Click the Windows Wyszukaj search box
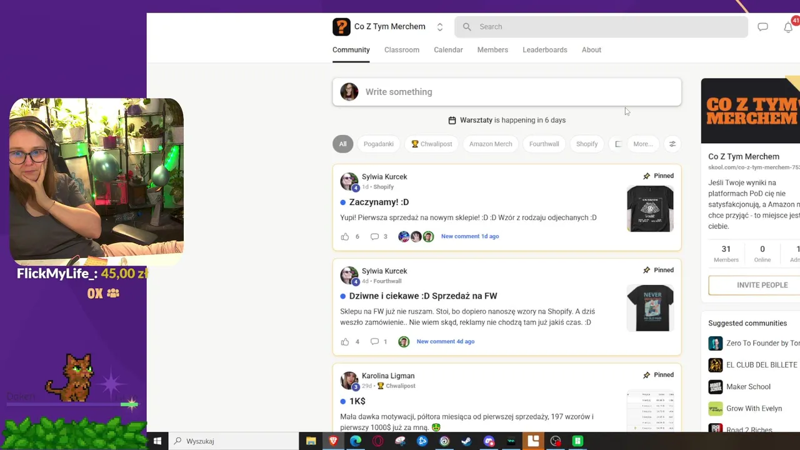800x450 pixels. [233, 441]
